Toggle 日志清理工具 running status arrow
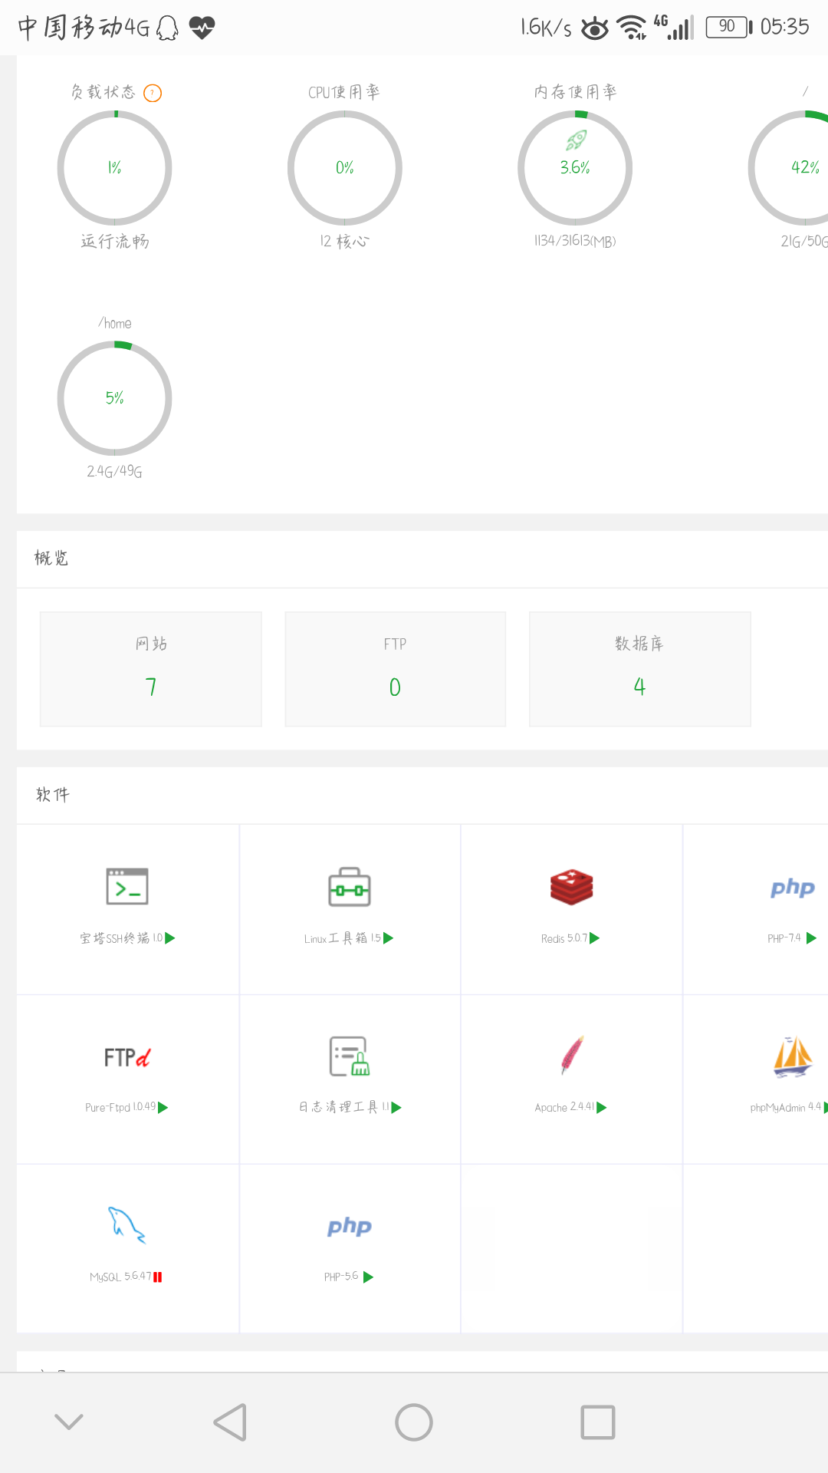This screenshot has height=1473, width=828. 396,1108
